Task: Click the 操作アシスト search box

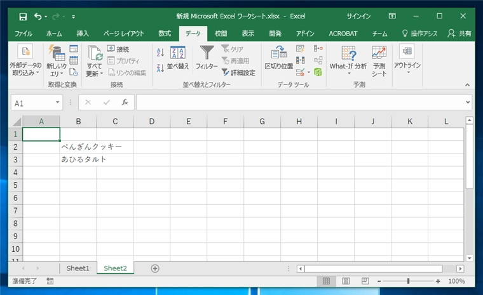Action: point(420,34)
